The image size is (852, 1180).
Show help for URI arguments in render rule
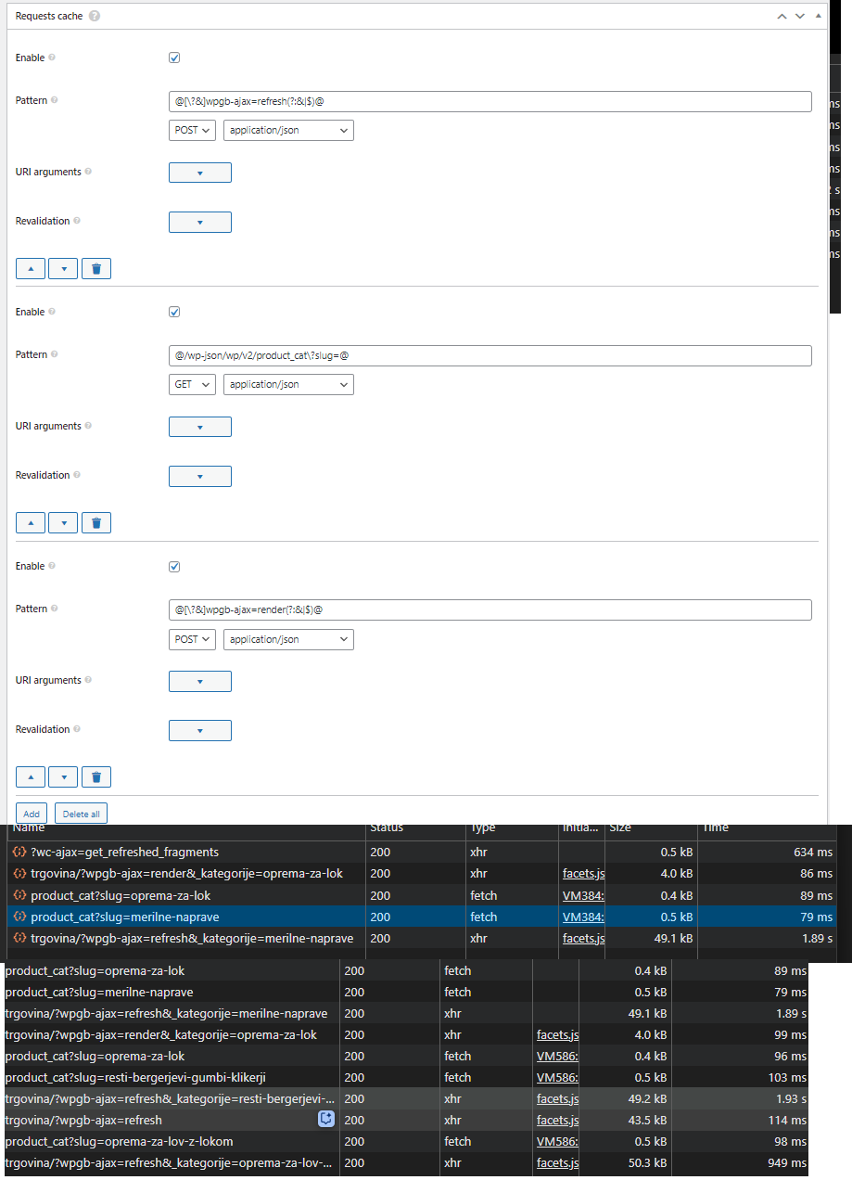pyautogui.click(x=89, y=680)
